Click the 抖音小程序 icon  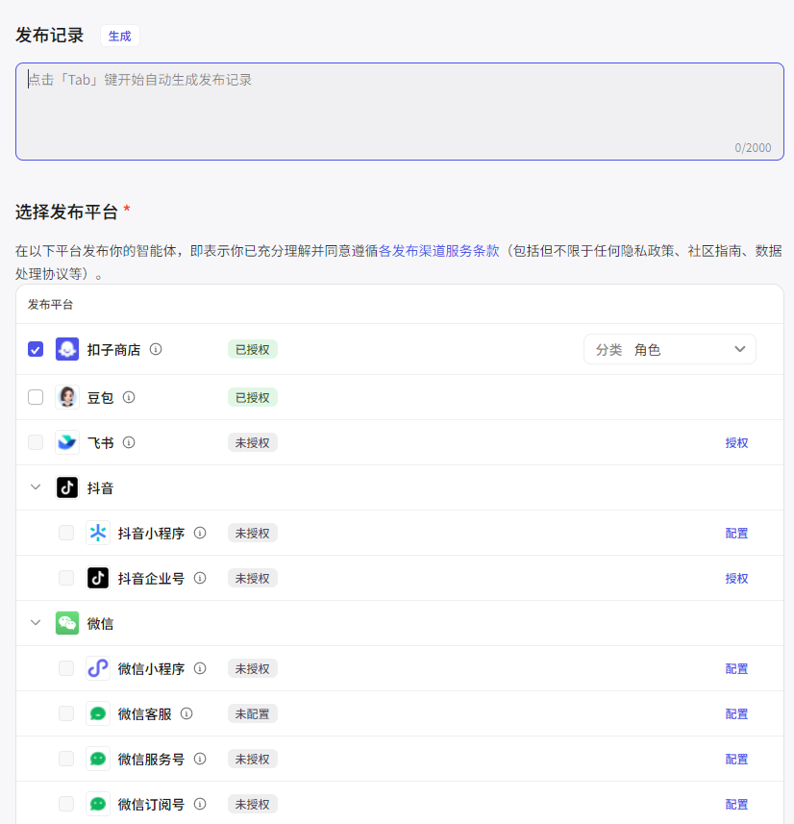[98, 533]
